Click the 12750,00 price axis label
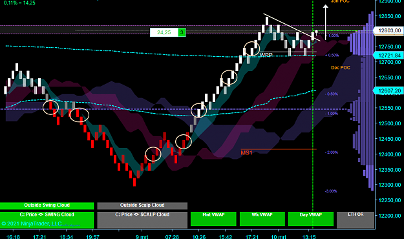The width and height of the screenshot is (404, 239). 390,47
